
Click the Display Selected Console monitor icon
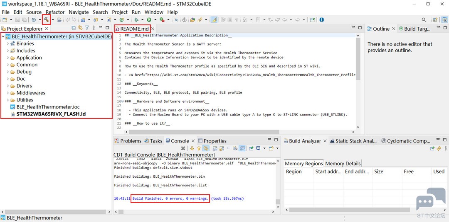(258, 148)
